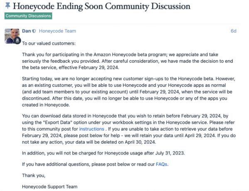Click the Amazon badge on Dan's avatar
The image size is (249, 191).
(x=18, y=41)
